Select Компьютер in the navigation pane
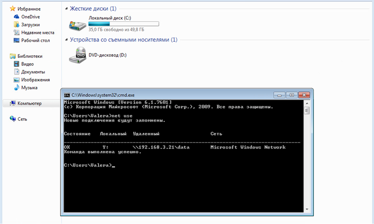 [29, 103]
